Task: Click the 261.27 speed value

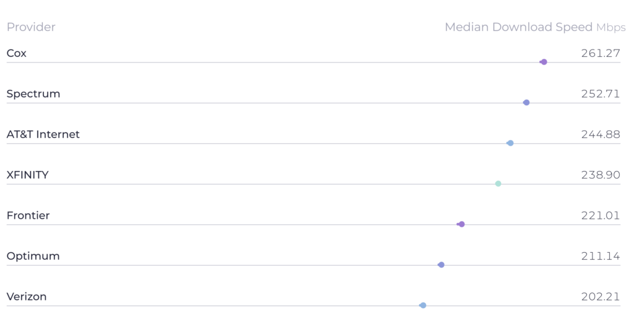Action: pyautogui.click(x=601, y=53)
